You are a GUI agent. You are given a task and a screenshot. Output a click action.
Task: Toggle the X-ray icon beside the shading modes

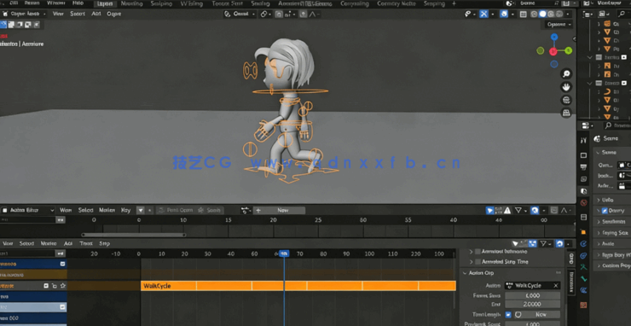(524, 15)
